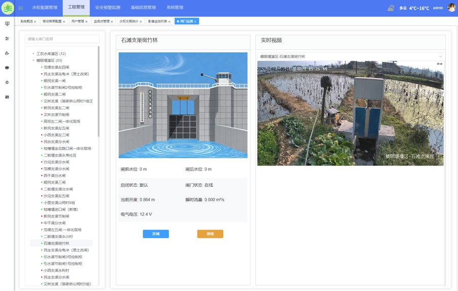Open the monitor icon in left sidebar
458x291 pixels.
[7, 24]
